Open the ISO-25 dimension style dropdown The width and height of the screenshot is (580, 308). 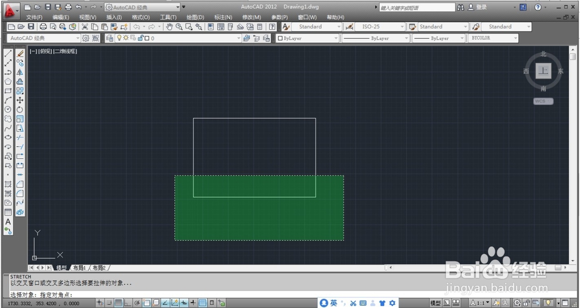click(379, 27)
